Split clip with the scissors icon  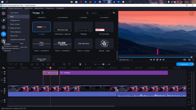point(32,64)
